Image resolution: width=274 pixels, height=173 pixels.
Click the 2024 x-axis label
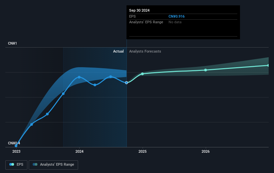(x=79, y=152)
